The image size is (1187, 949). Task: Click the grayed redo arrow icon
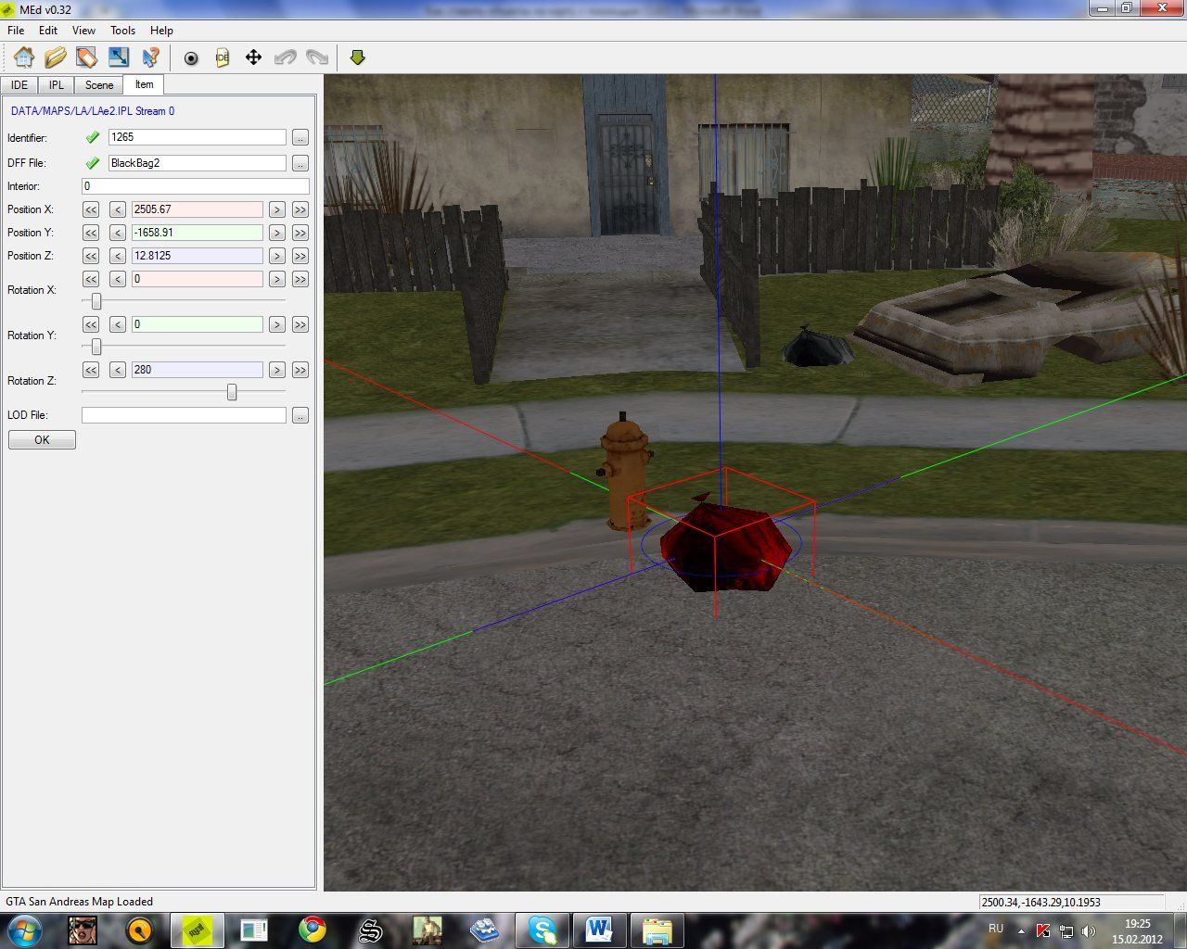(316, 57)
